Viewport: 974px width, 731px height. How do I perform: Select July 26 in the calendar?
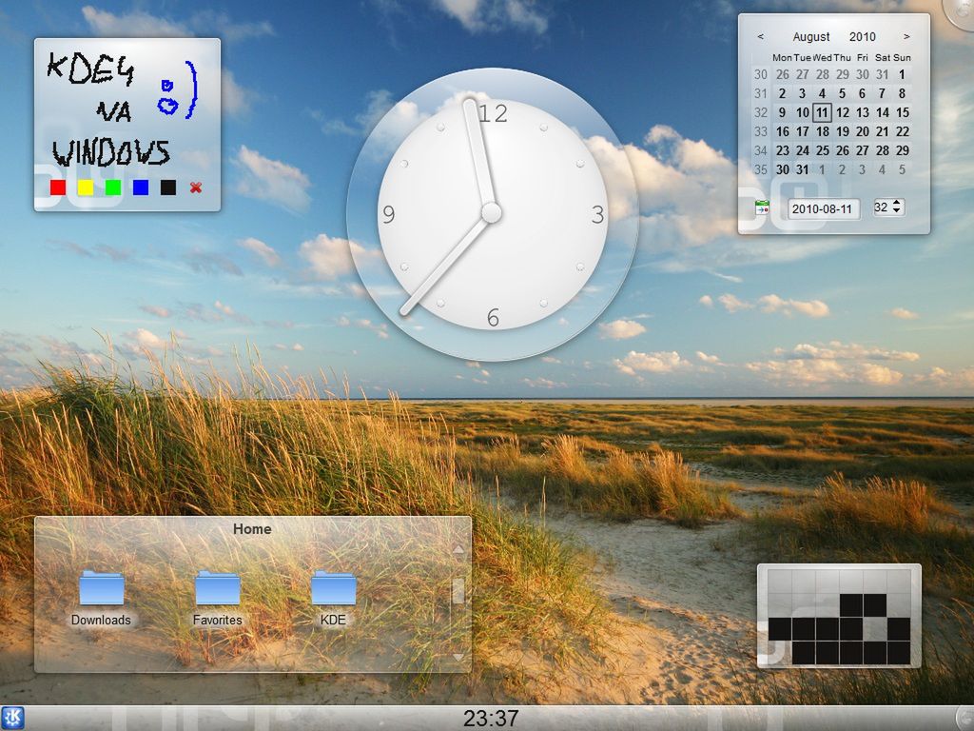(782, 74)
